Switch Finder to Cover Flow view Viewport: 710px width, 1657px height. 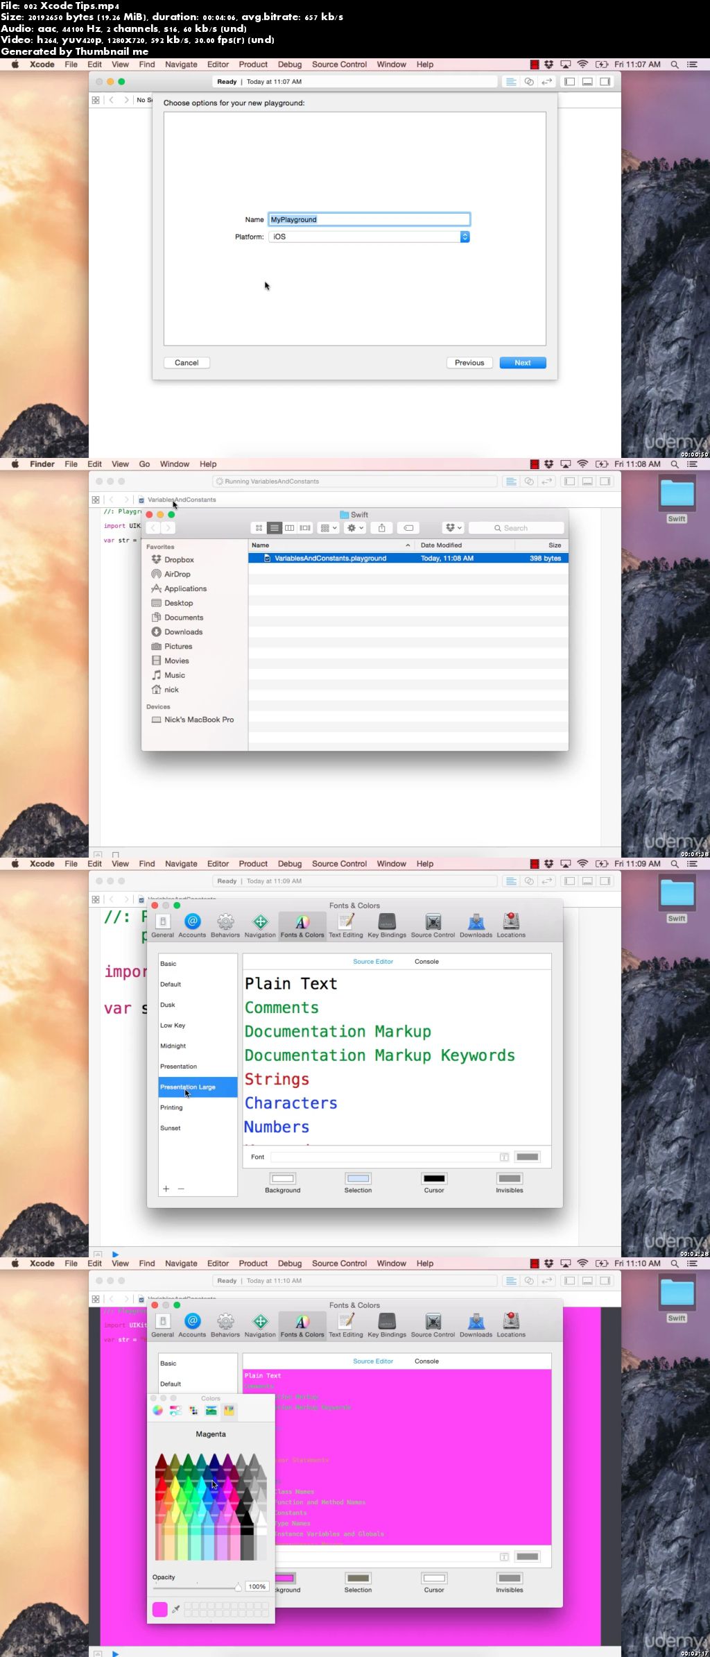coord(305,528)
